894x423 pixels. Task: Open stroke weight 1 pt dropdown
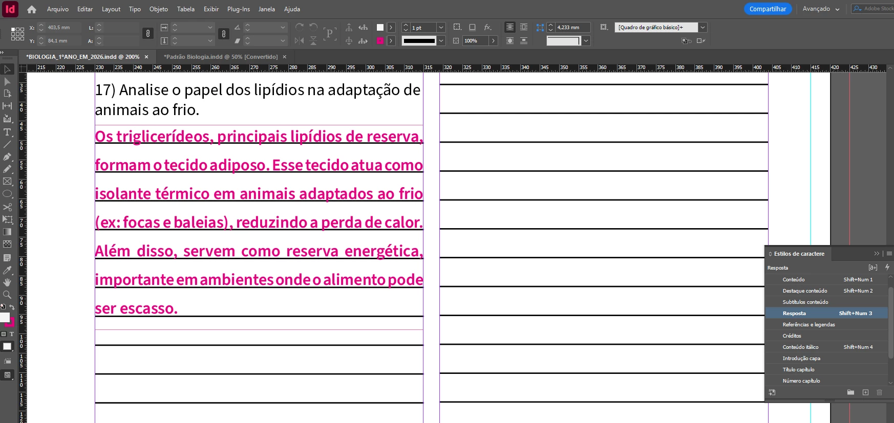click(441, 27)
